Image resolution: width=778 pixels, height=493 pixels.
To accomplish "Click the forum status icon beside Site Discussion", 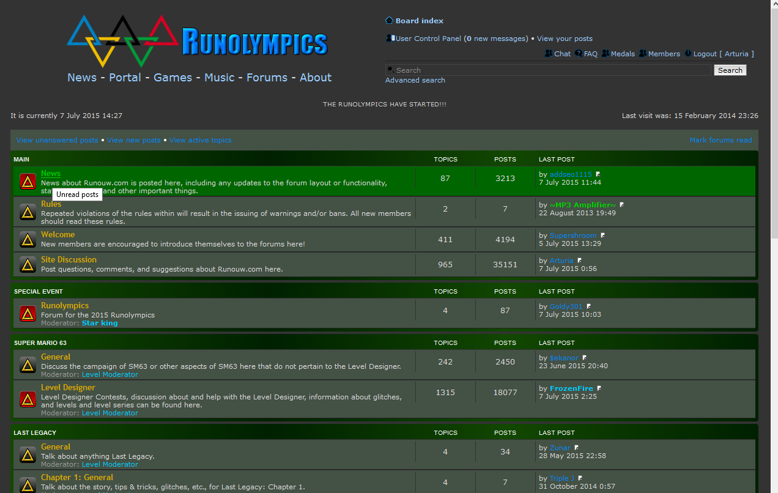I will pos(28,264).
